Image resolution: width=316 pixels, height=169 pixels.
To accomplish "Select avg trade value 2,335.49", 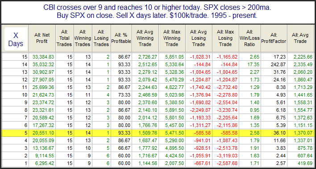I will (x=304, y=65).
